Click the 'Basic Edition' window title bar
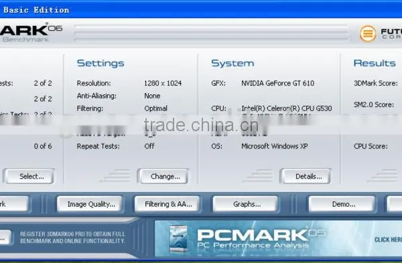The image size is (402, 263). pos(201,10)
